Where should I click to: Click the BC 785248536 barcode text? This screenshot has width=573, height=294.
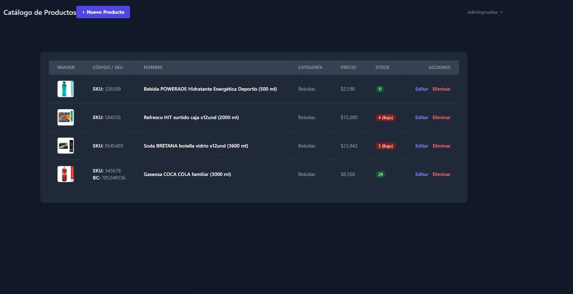(109, 178)
